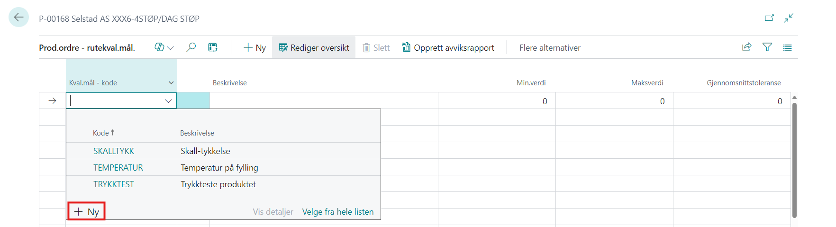Click Opprett avviksrapport
Viewport: 836px width, 227px height.
point(448,47)
